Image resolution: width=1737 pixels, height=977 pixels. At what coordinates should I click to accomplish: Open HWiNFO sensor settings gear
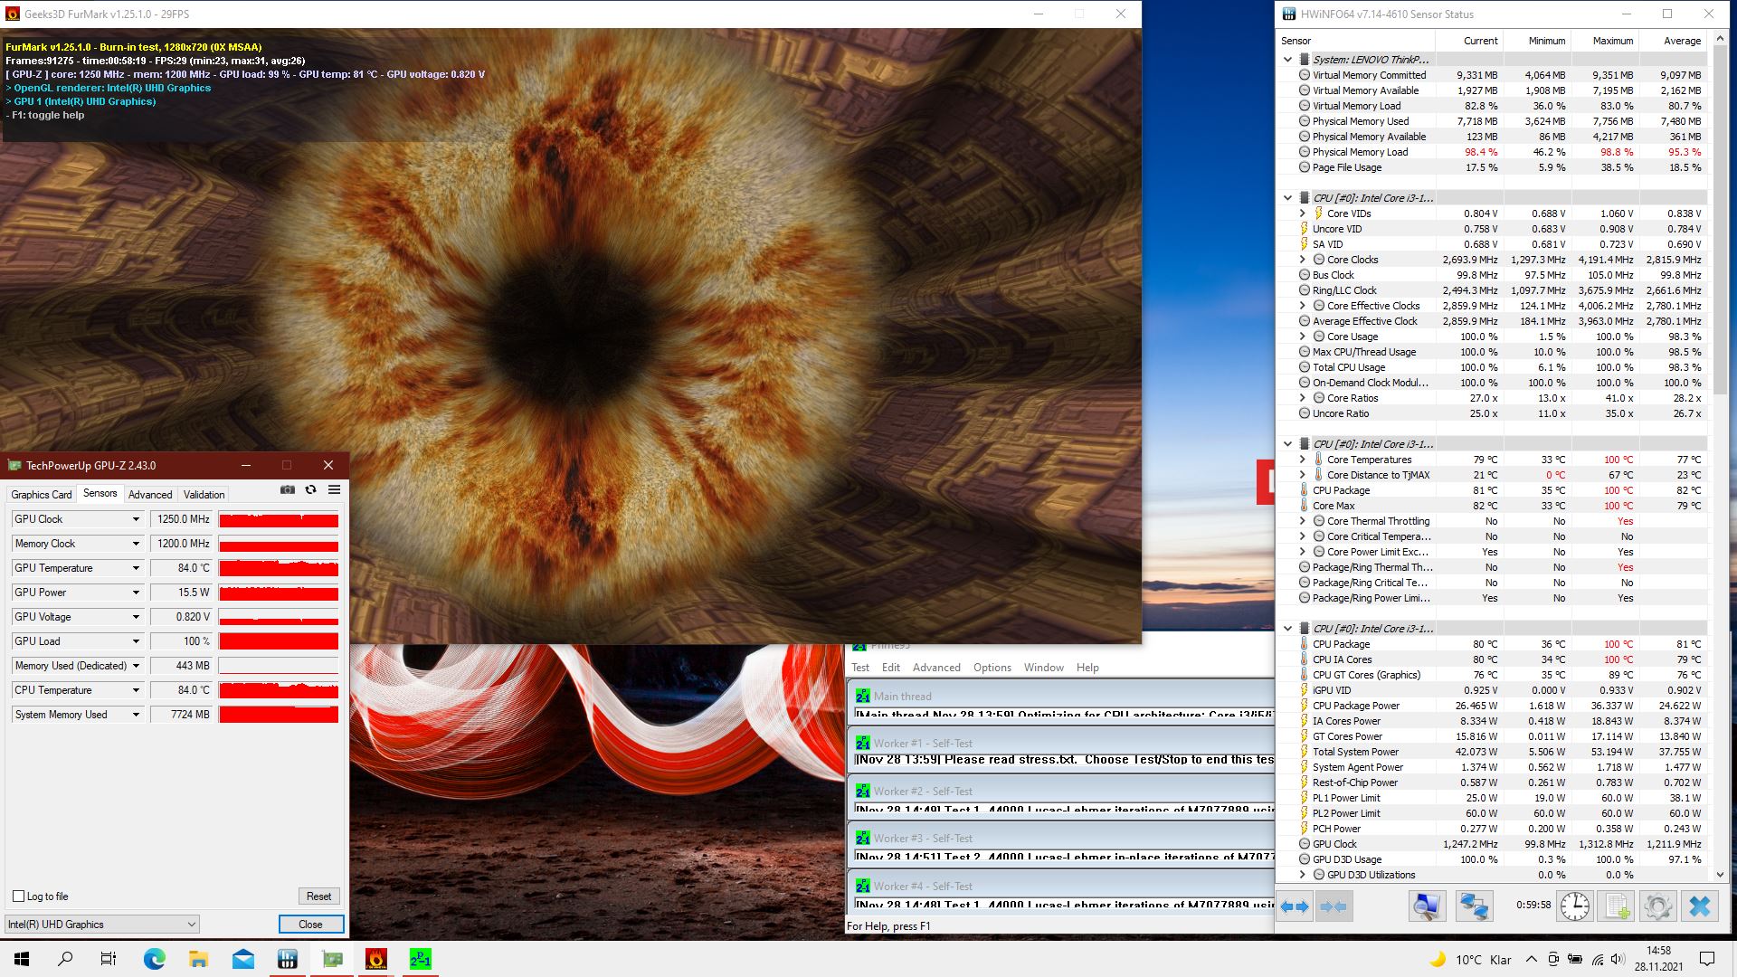[x=1657, y=906]
